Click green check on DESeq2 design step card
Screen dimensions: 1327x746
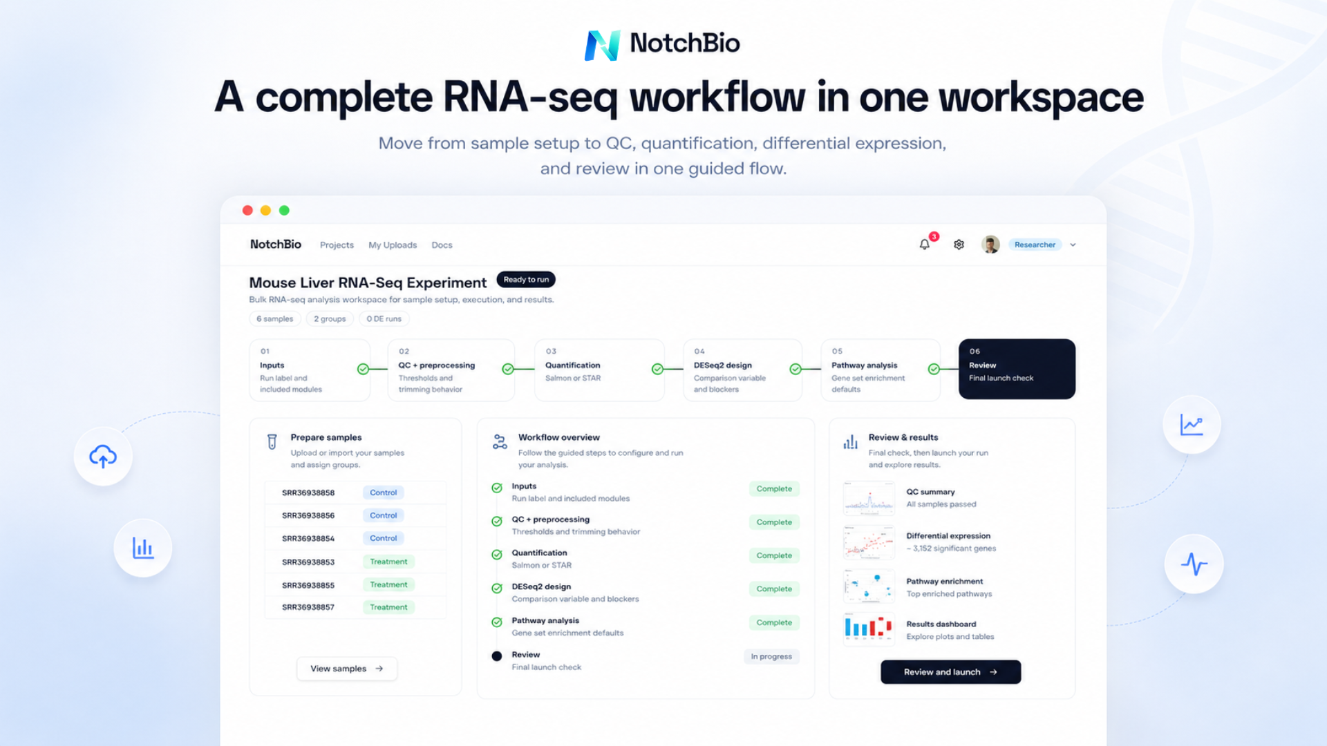click(796, 369)
